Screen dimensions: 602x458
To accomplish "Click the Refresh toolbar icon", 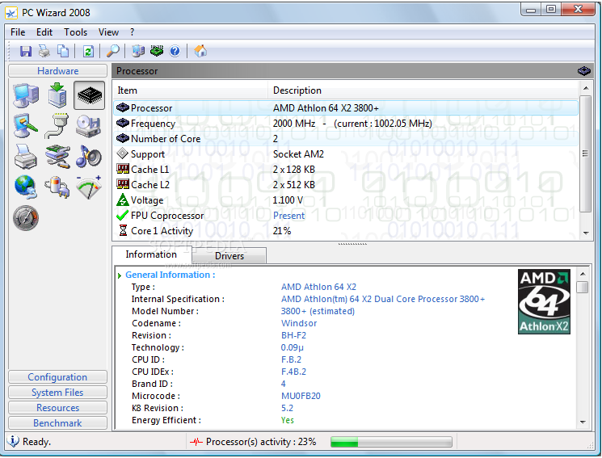I will tap(88, 51).
